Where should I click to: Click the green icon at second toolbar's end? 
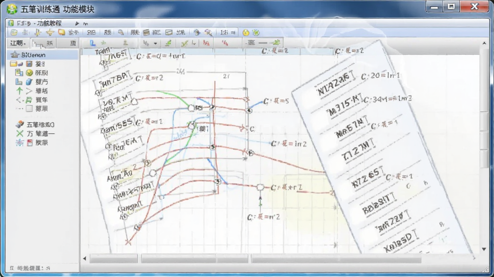click(276, 43)
